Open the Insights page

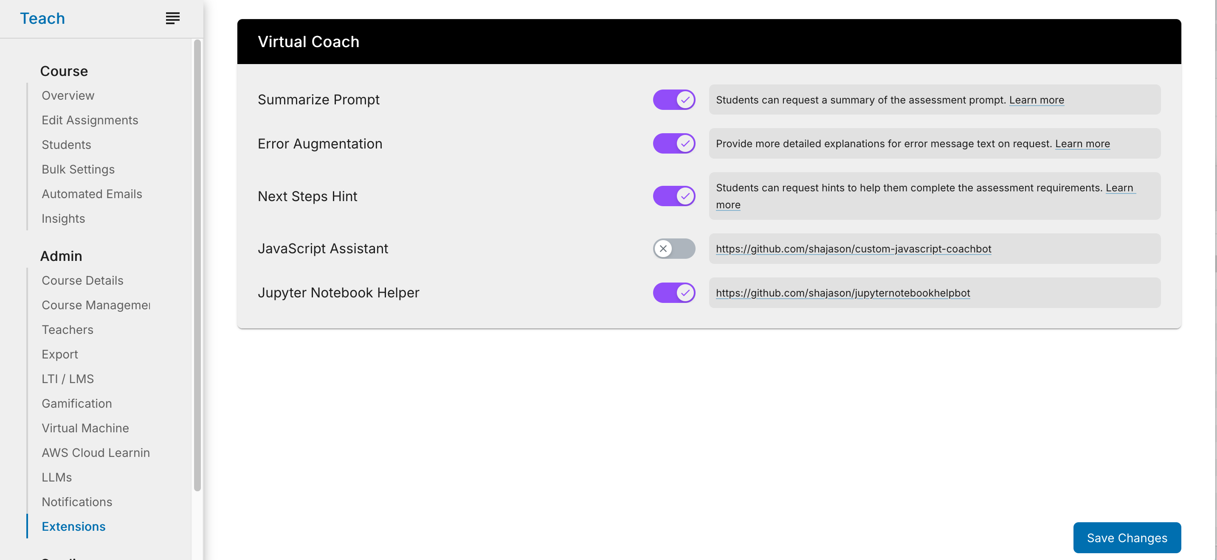pyautogui.click(x=63, y=218)
